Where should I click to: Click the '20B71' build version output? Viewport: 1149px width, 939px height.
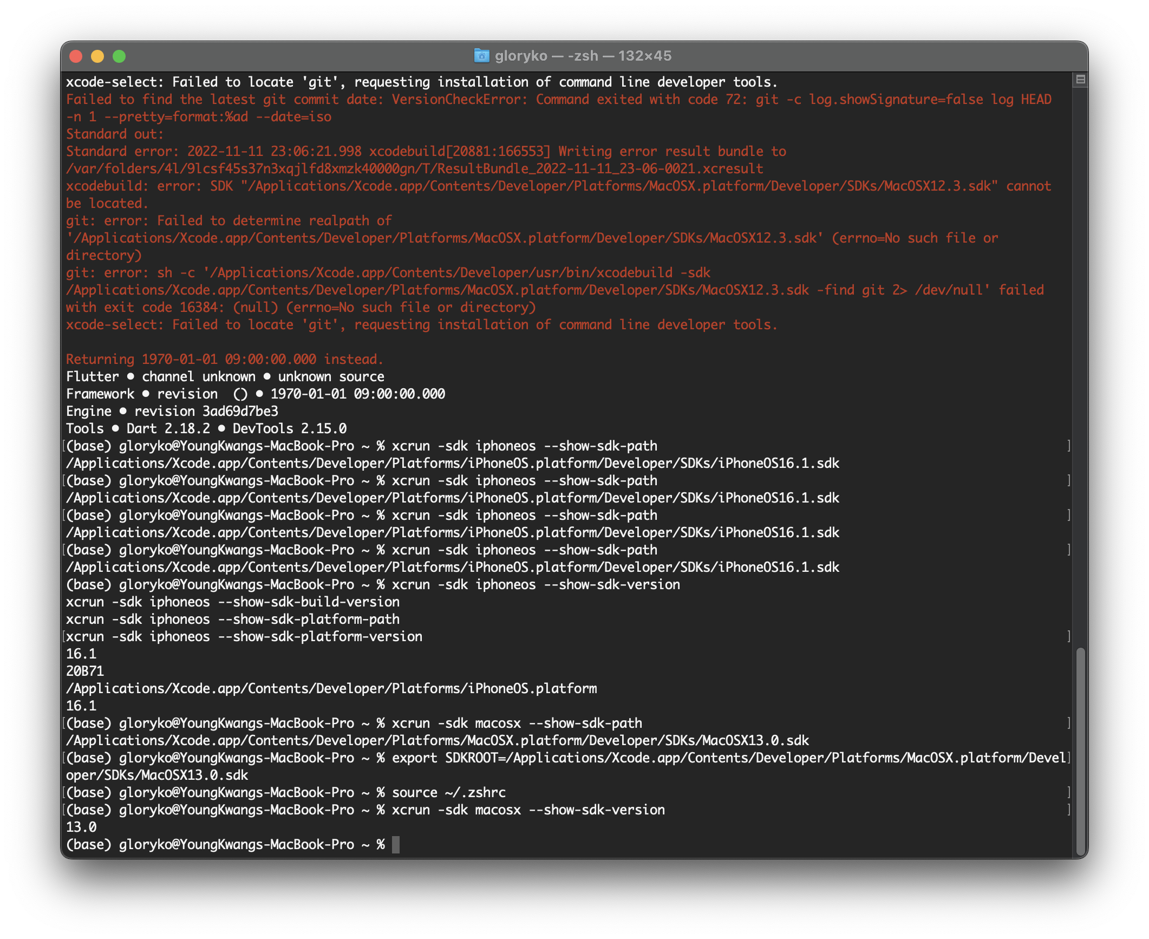[85, 671]
